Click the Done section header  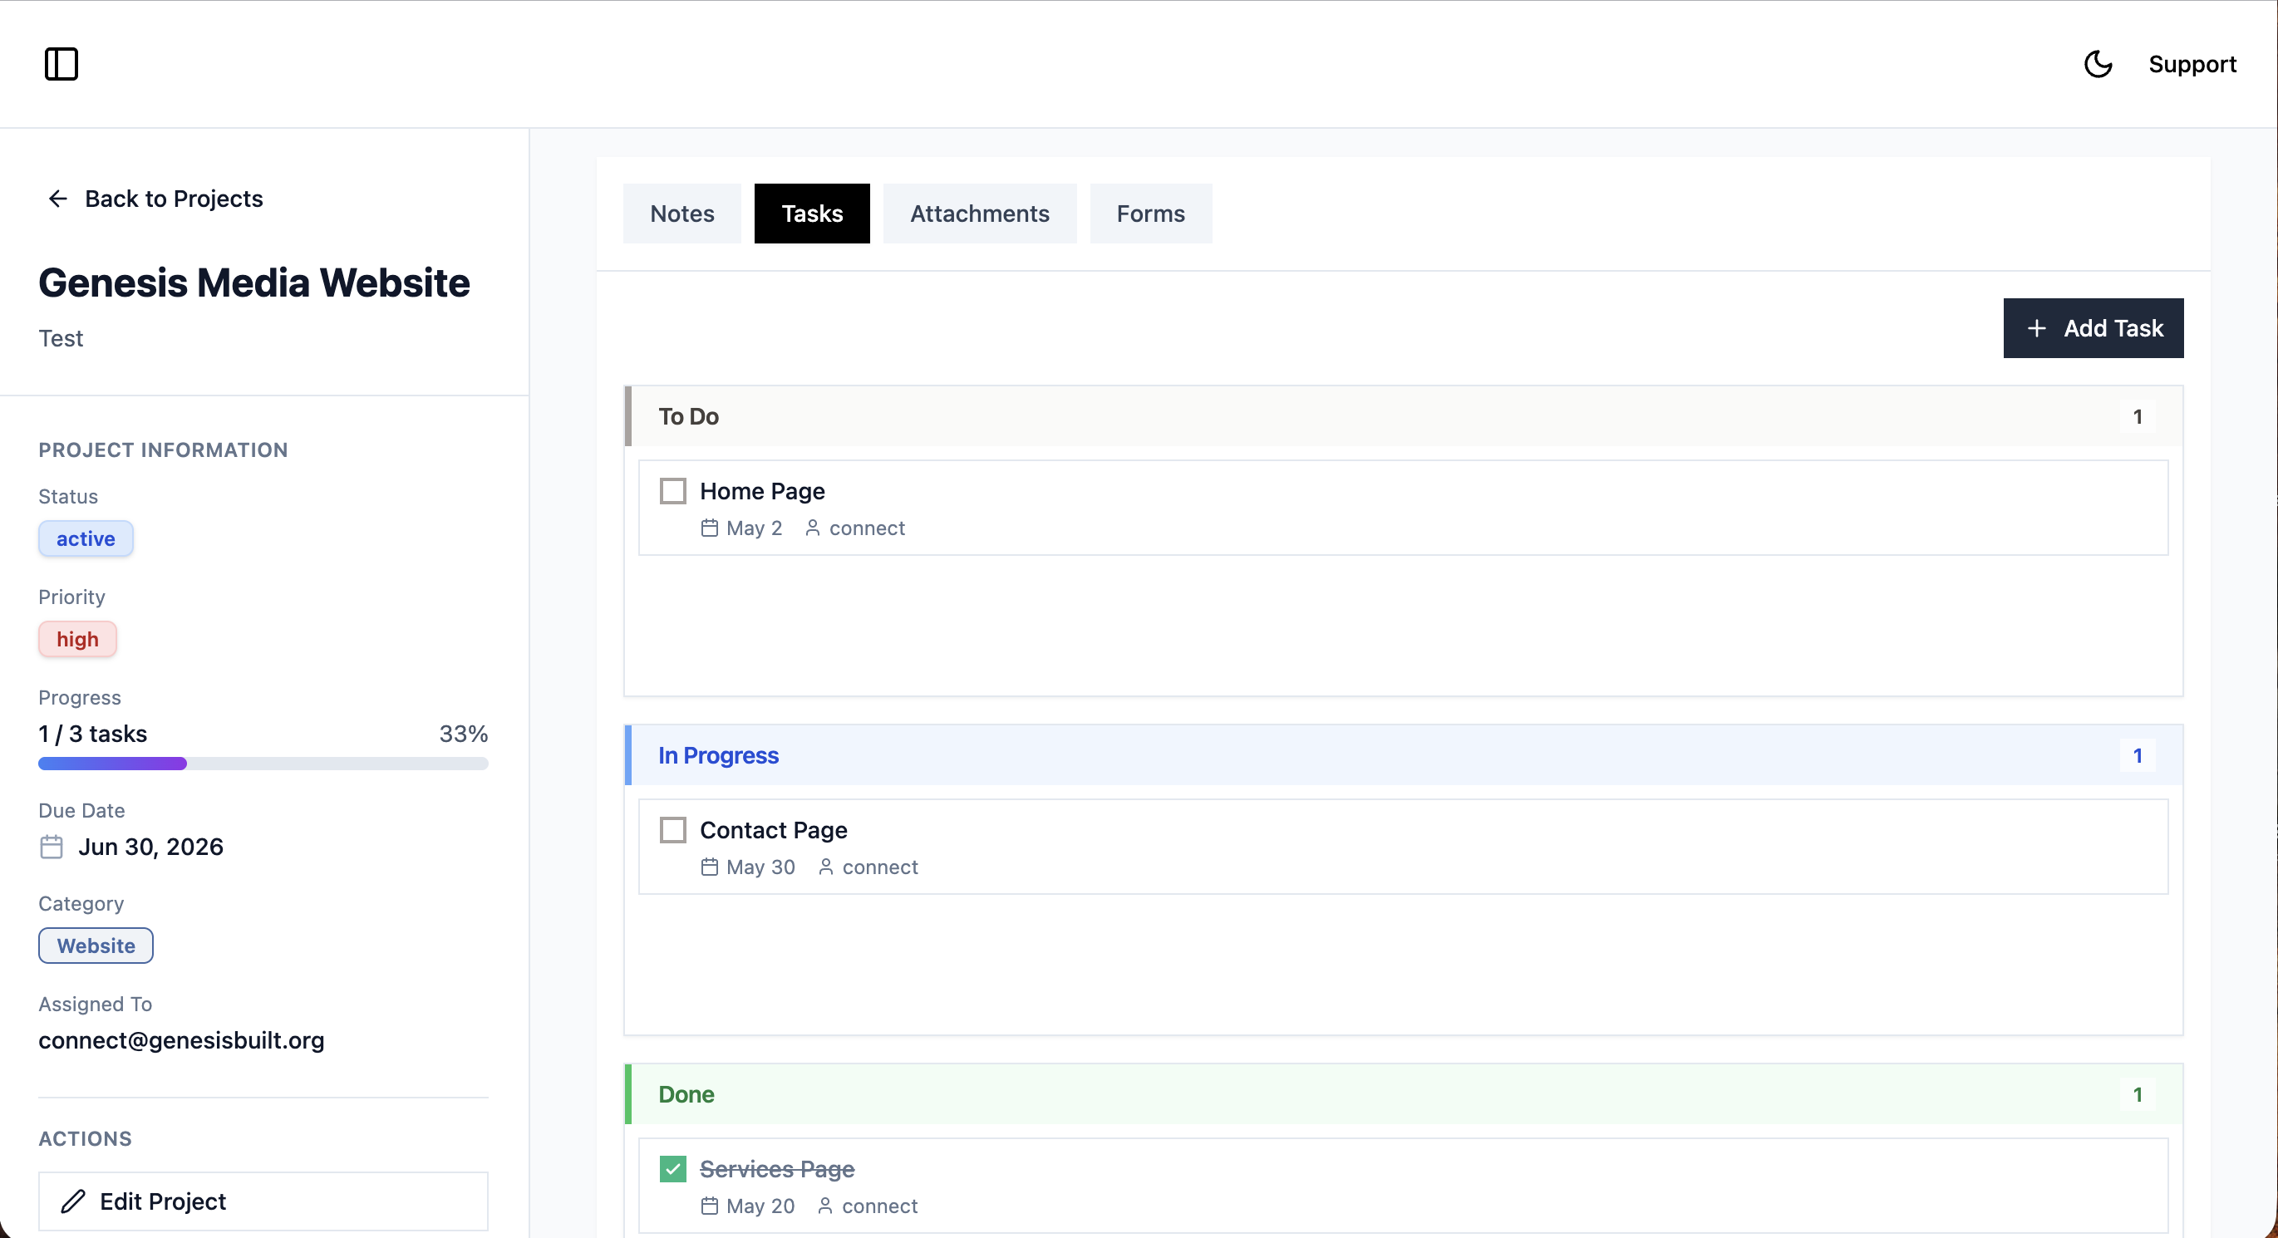1405,1094
